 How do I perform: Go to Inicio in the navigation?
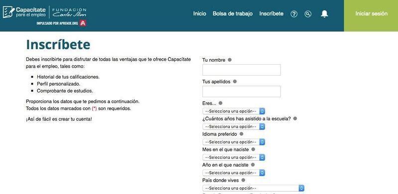click(x=199, y=14)
